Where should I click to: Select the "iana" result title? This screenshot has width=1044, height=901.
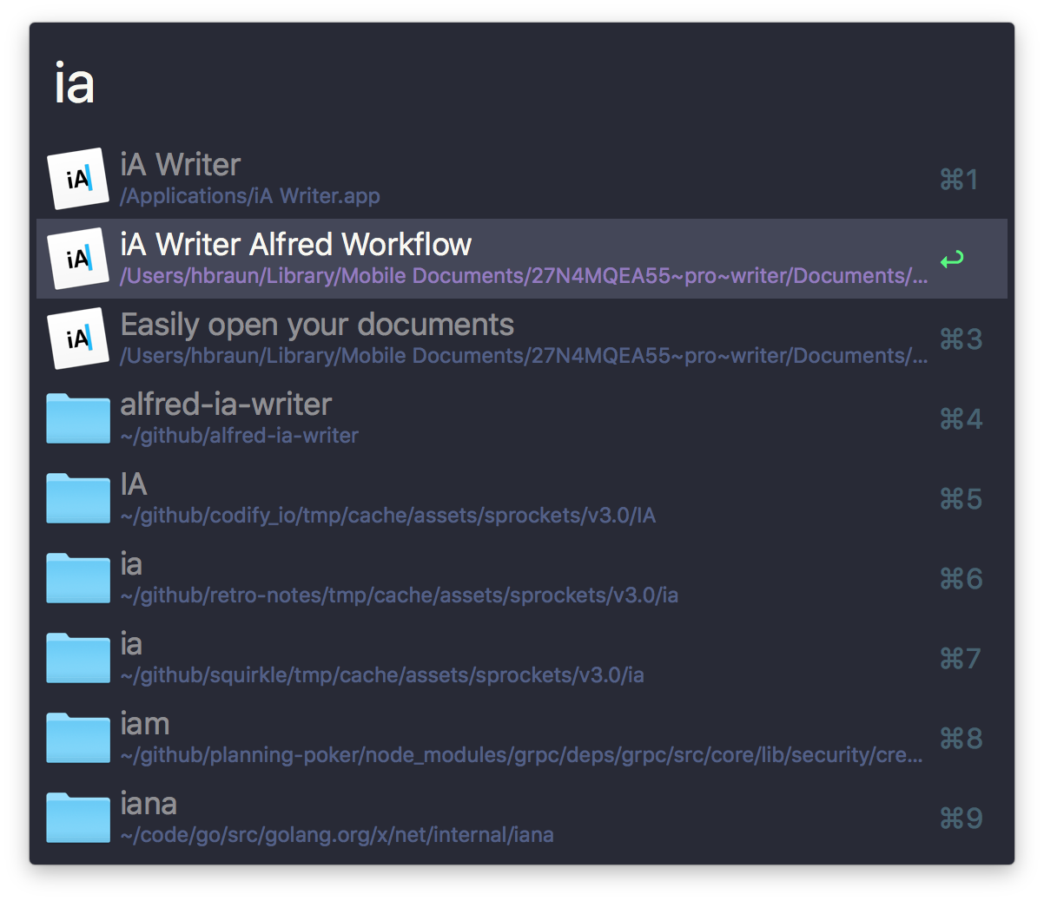pyautogui.click(x=149, y=804)
